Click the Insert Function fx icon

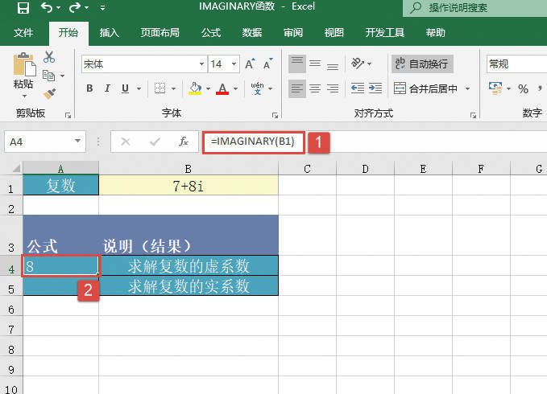(x=184, y=142)
